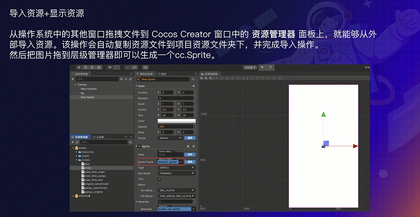Open the Sprite component help document icon
The width and height of the screenshot is (420, 217).
(x=188, y=146)
